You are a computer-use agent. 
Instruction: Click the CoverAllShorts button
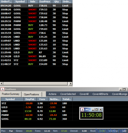click(100, 94)
